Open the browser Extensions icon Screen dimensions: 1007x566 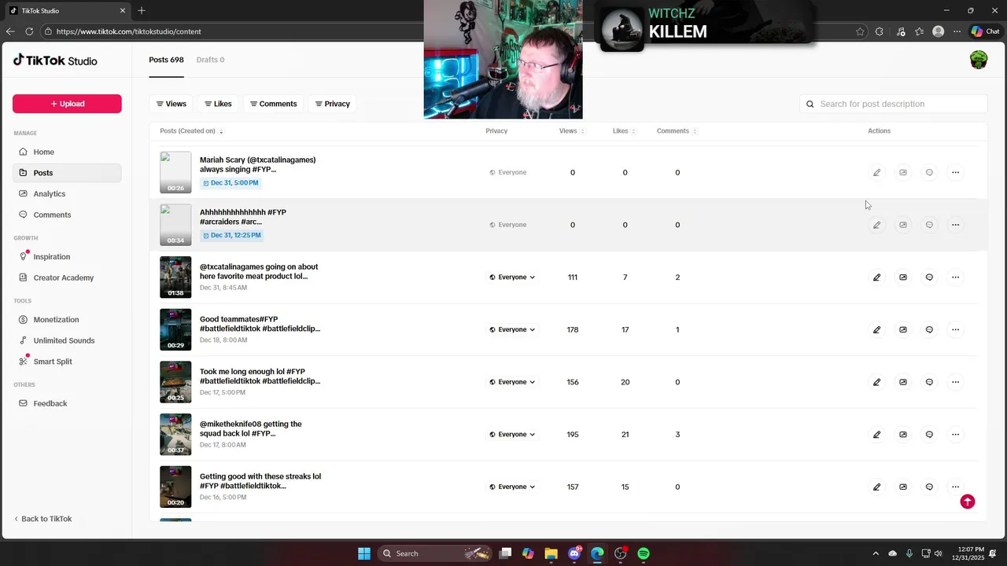coord(880,31)
